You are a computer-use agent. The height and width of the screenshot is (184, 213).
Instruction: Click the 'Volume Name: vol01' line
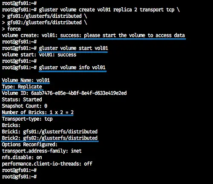[x=26, y=80]
